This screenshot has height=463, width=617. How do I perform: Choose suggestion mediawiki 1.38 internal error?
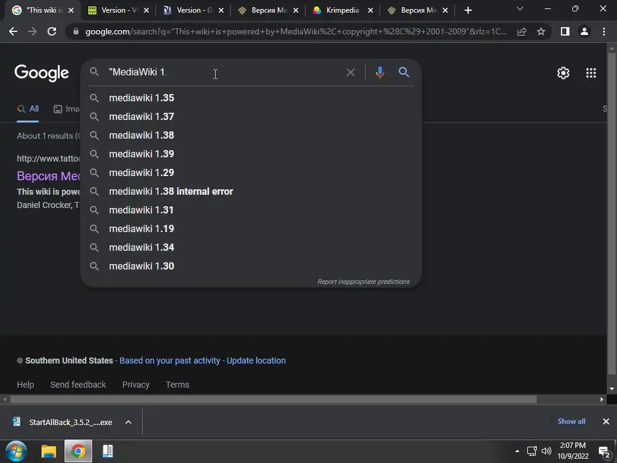251,191
